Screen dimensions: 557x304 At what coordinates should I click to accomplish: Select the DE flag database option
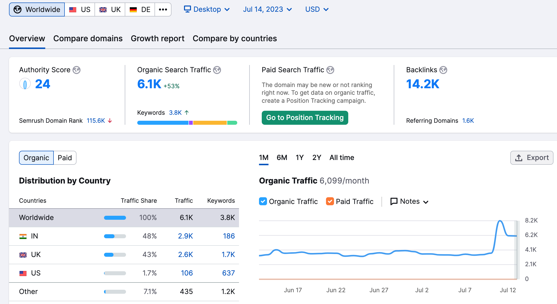(x=140, y=9)
